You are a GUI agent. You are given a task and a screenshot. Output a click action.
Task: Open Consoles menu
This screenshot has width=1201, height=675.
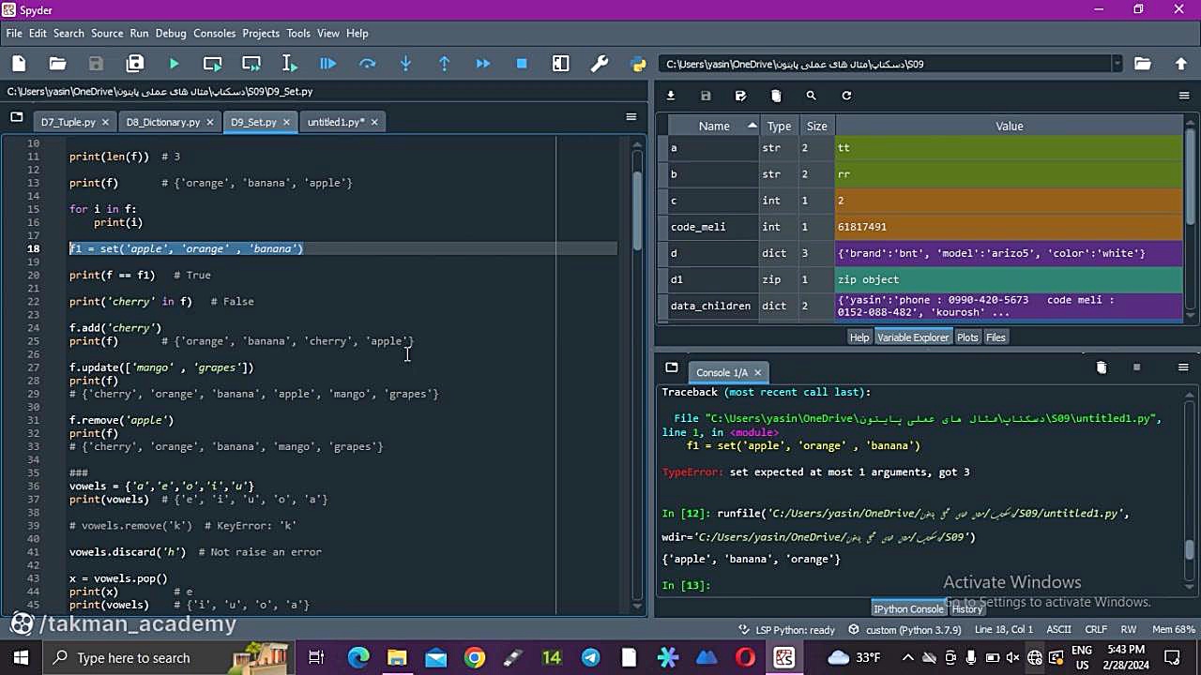[215, 33]
